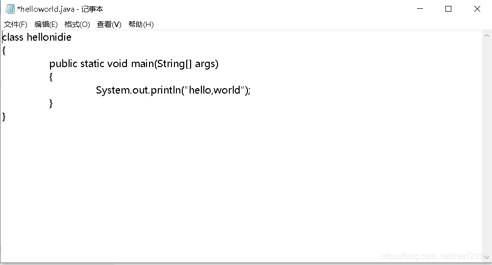Open the 查看(V) menu

coord(109,24)
